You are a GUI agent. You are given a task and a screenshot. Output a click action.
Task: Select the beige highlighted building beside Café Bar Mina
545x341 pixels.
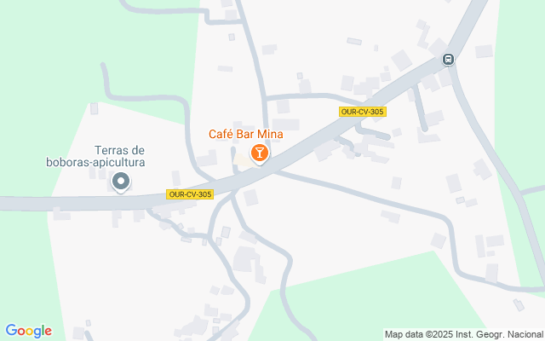pos(244,160)
